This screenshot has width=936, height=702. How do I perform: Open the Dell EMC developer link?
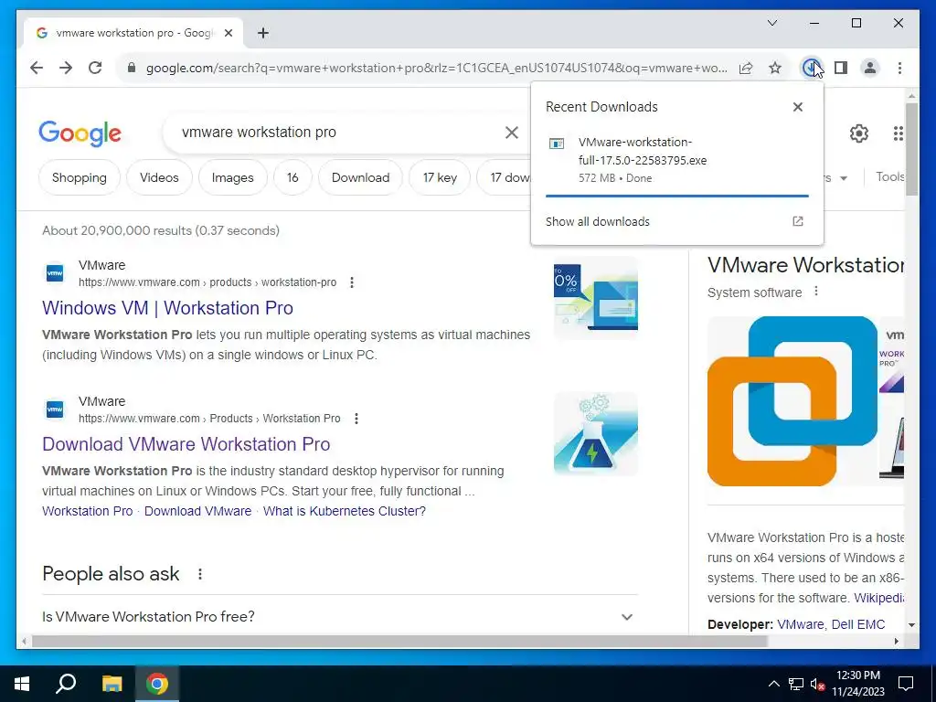858,624
